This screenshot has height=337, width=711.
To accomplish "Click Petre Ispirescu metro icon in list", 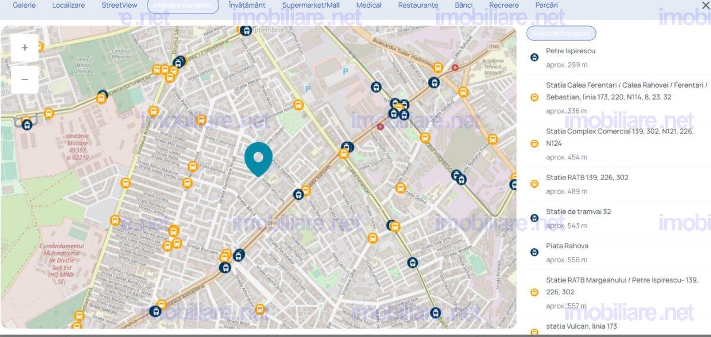I will pos(534,57).
